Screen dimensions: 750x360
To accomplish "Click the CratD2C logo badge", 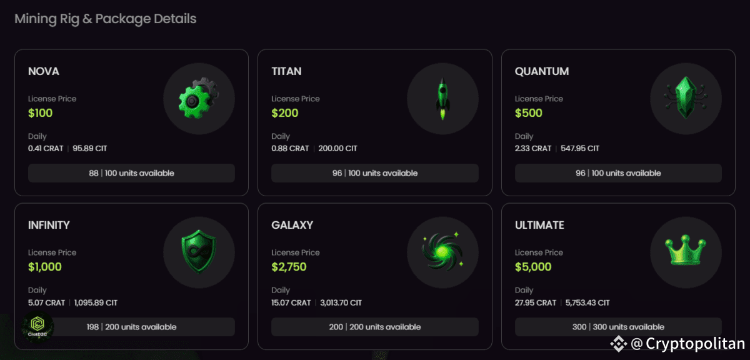I will pyautogui.click(x=36, y=326).
